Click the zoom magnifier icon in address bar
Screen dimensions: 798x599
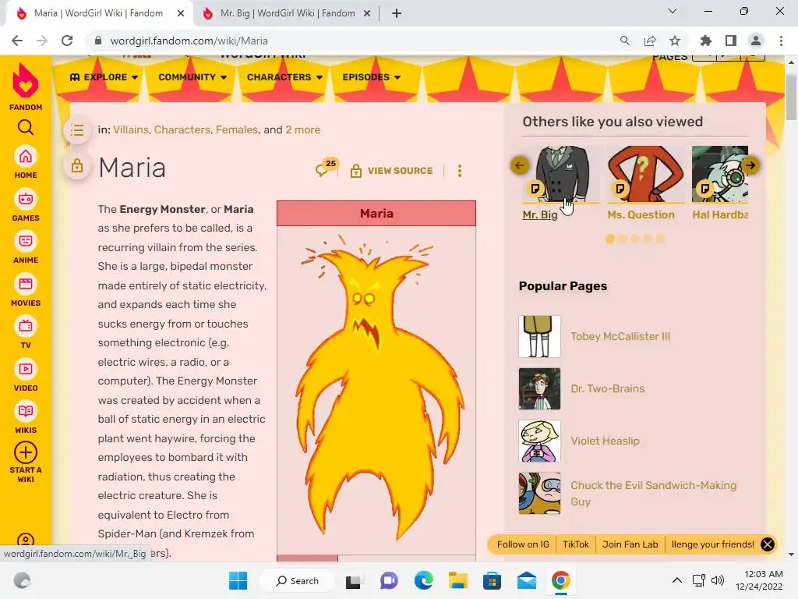[625, 41]
